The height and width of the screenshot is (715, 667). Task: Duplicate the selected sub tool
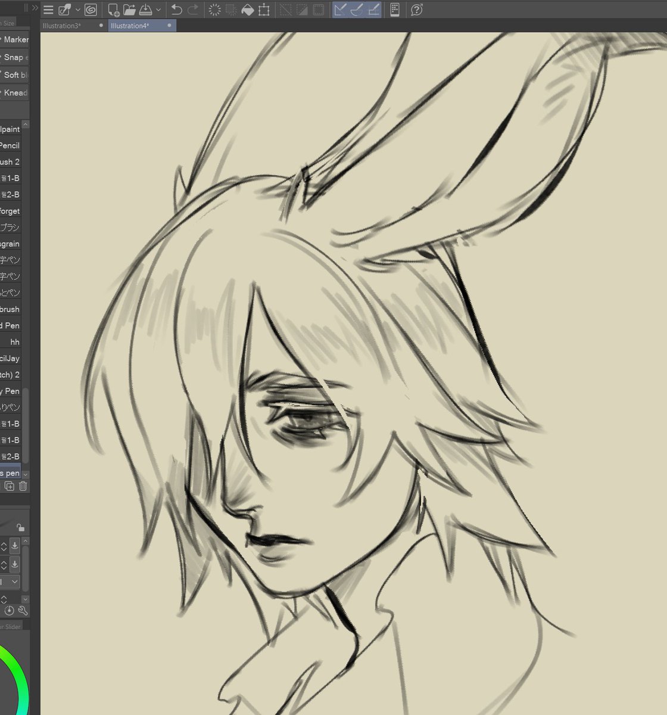(10, 486)
